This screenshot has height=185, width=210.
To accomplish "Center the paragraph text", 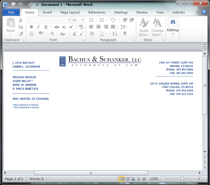I will (99, 27).
